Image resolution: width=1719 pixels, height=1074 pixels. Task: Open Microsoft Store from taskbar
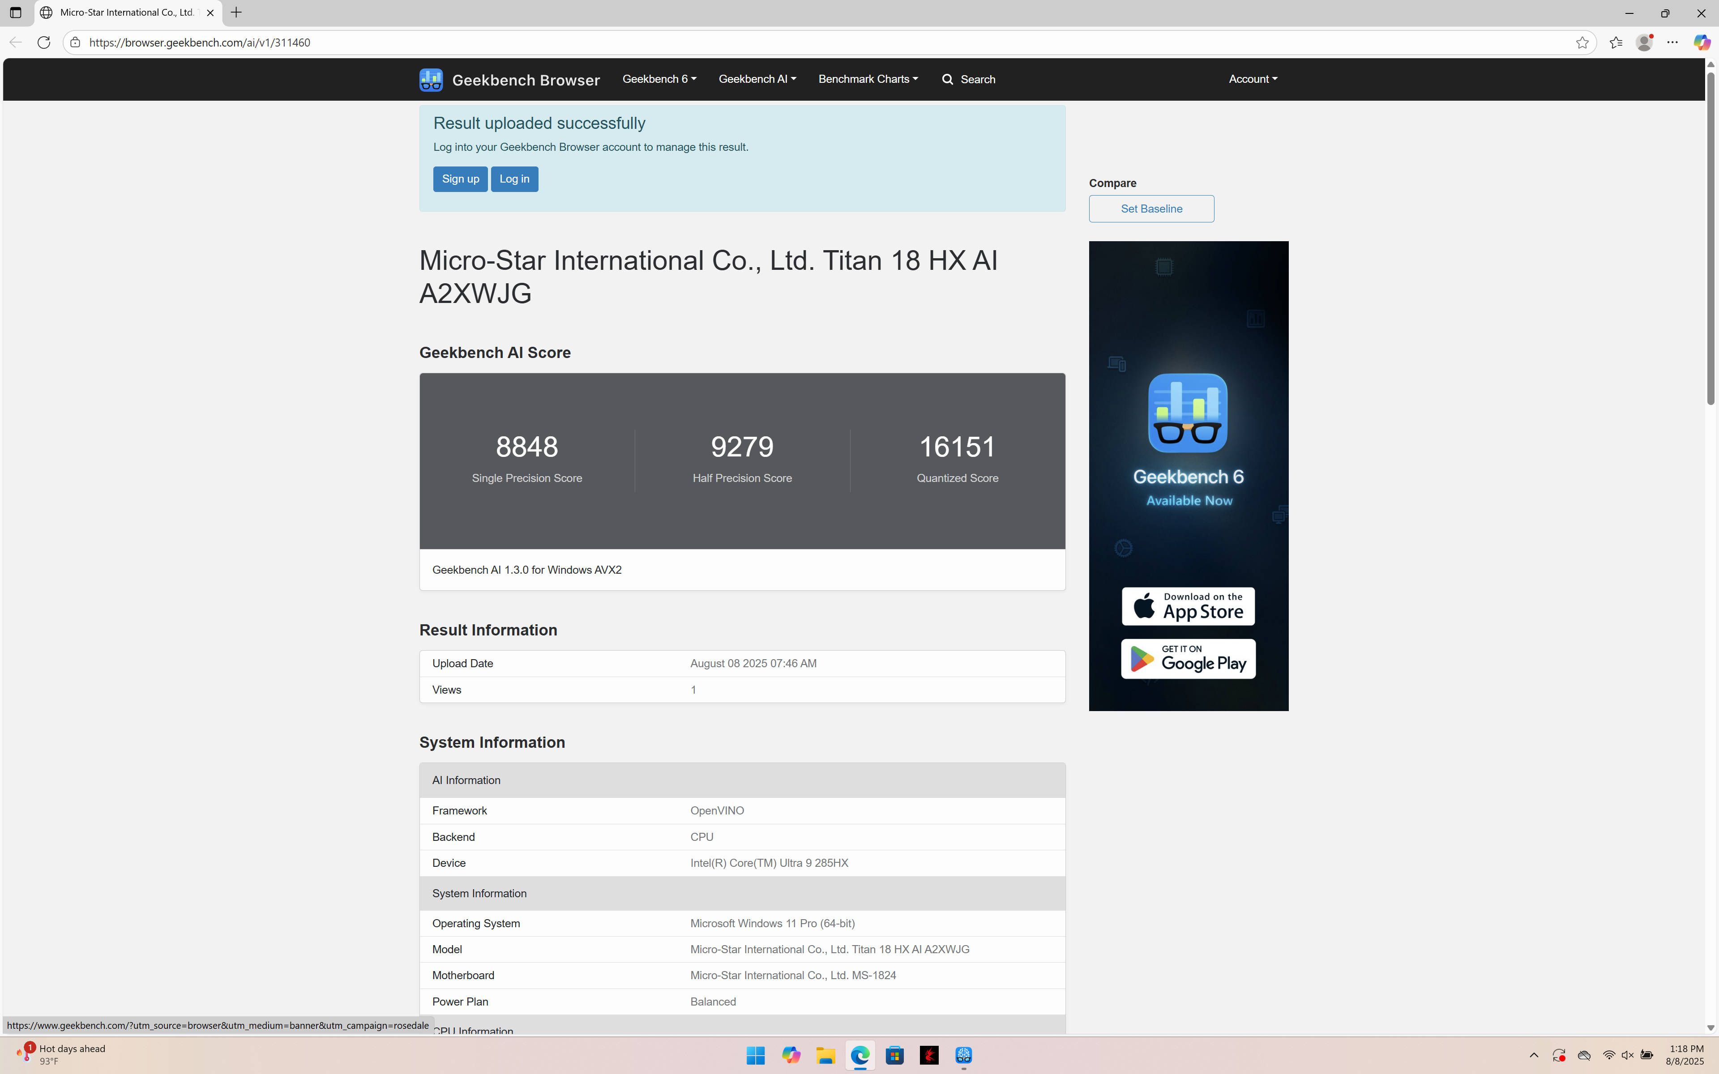[895, 1056]
